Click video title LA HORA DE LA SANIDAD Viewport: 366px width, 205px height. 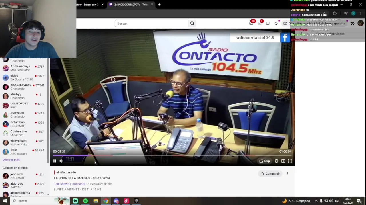pyautogui.click(x=82, y=178)
